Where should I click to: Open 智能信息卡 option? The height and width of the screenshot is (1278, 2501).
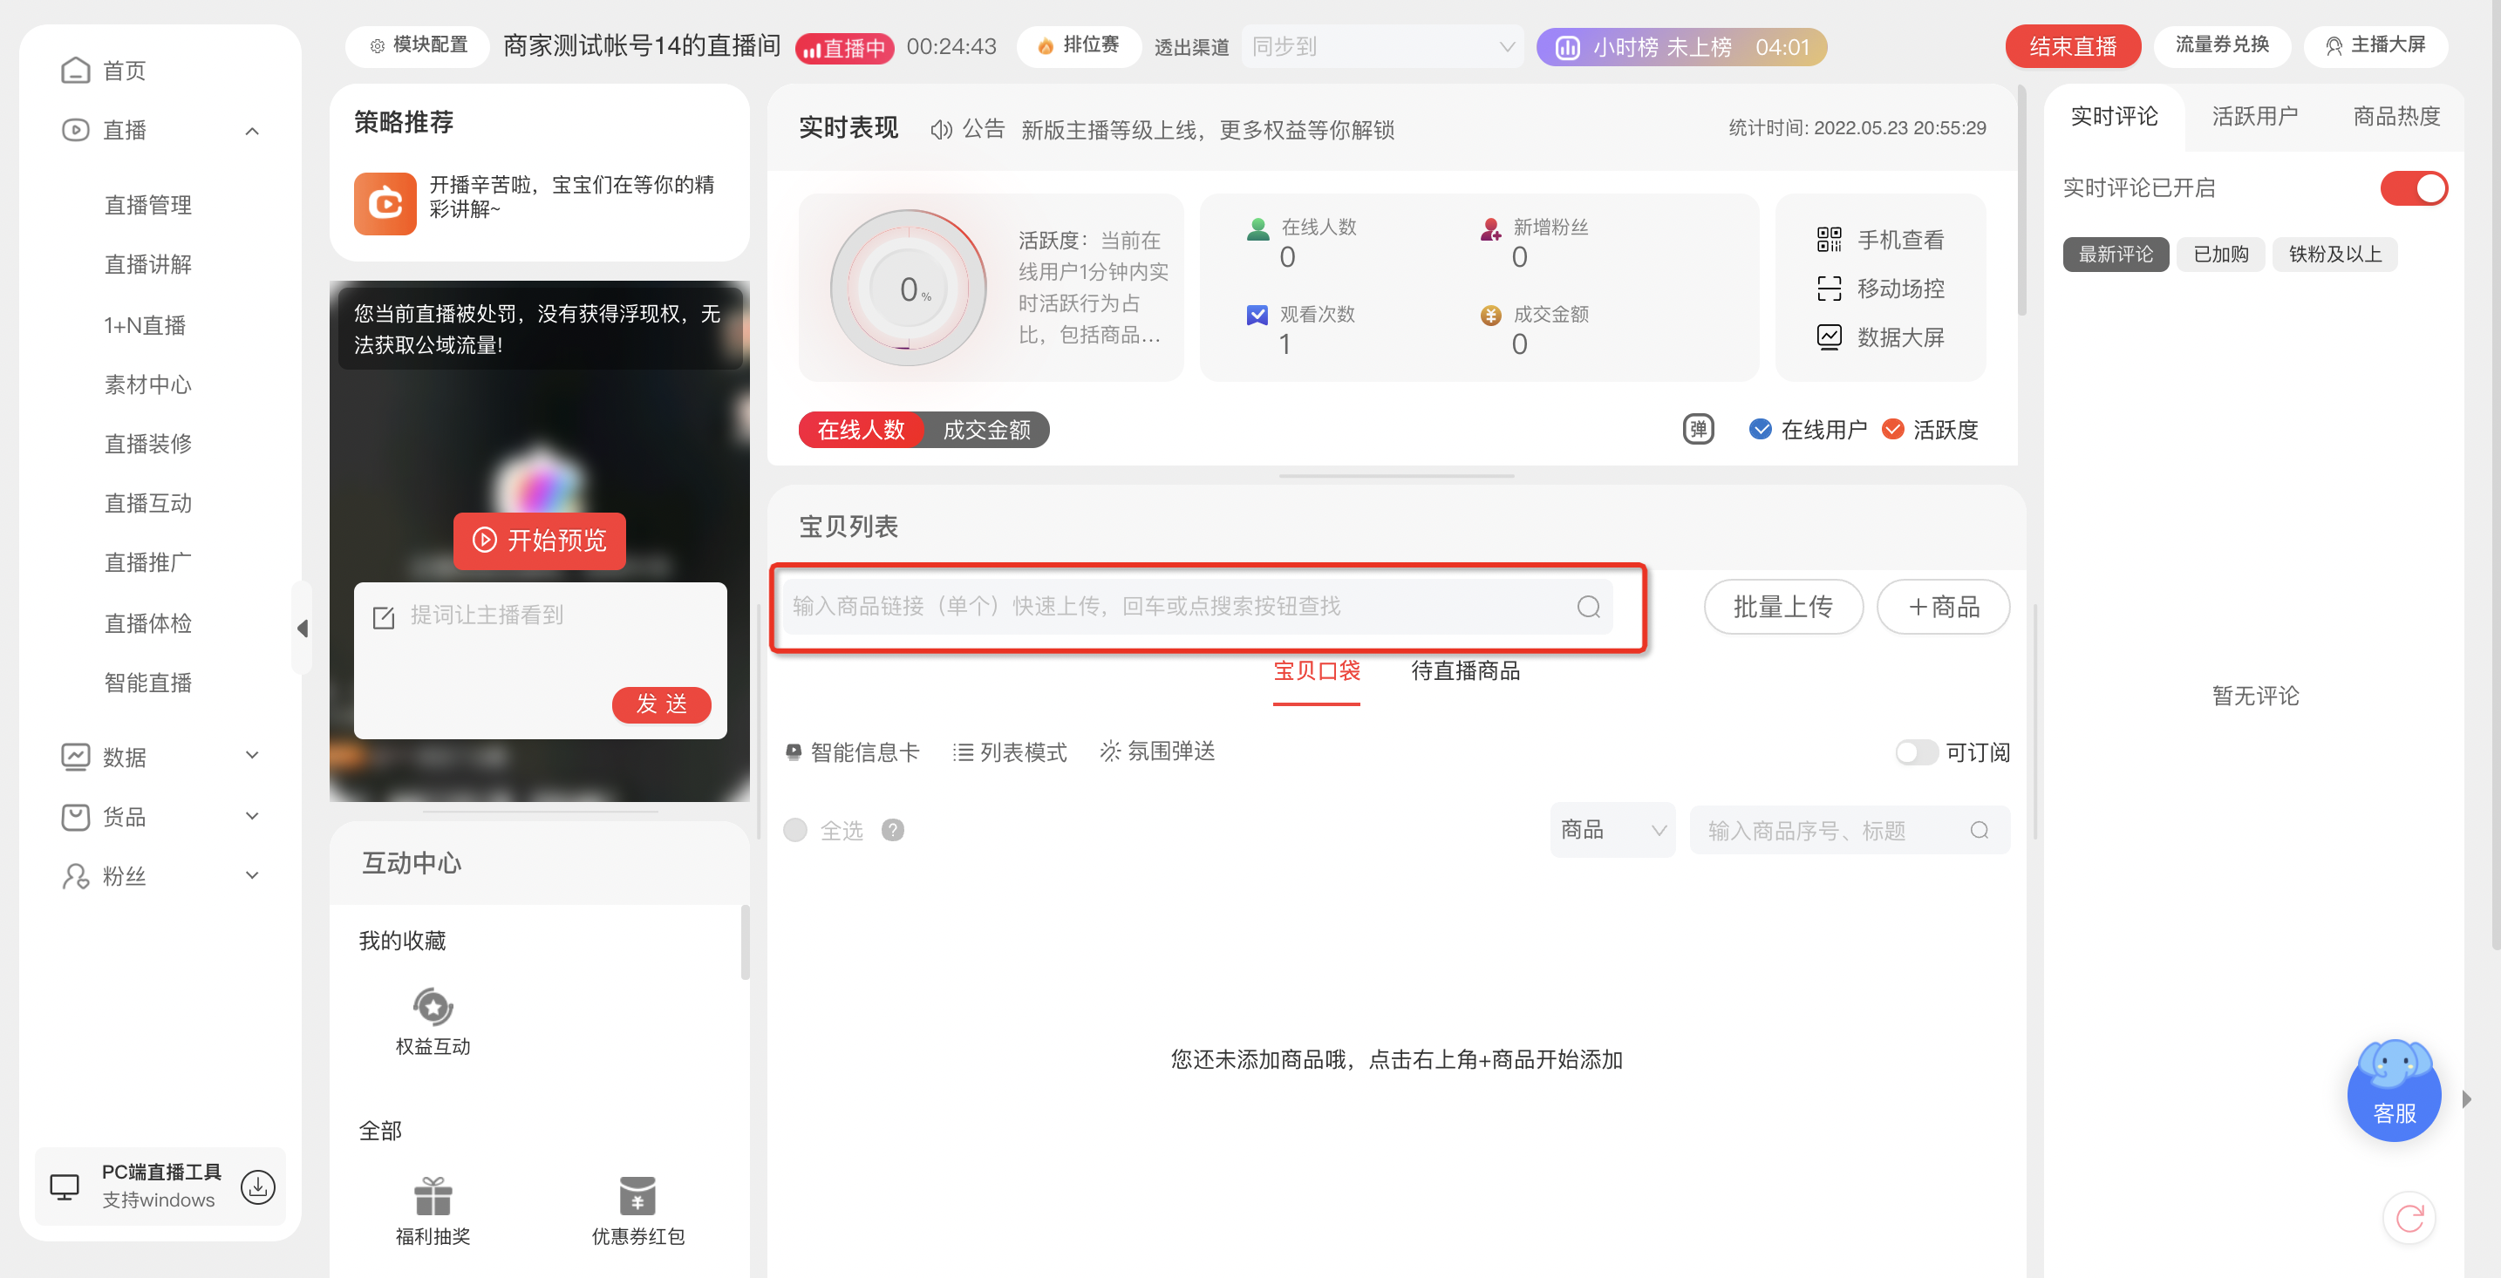(x=851, y=752)
